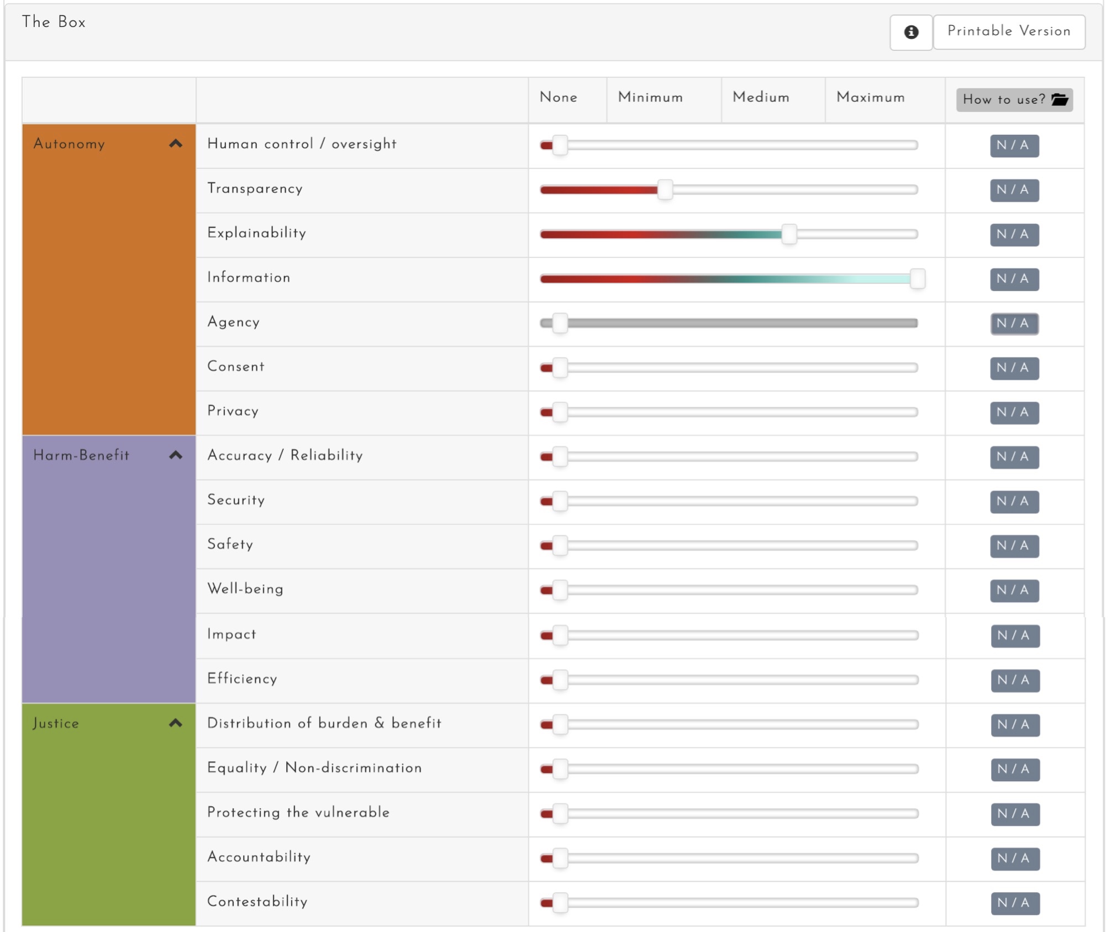Viewport: 1111px width, 932px height.
Task: Toggle the active N/A for Agency
Action: pyautogui.click(x=1014, y=324)
